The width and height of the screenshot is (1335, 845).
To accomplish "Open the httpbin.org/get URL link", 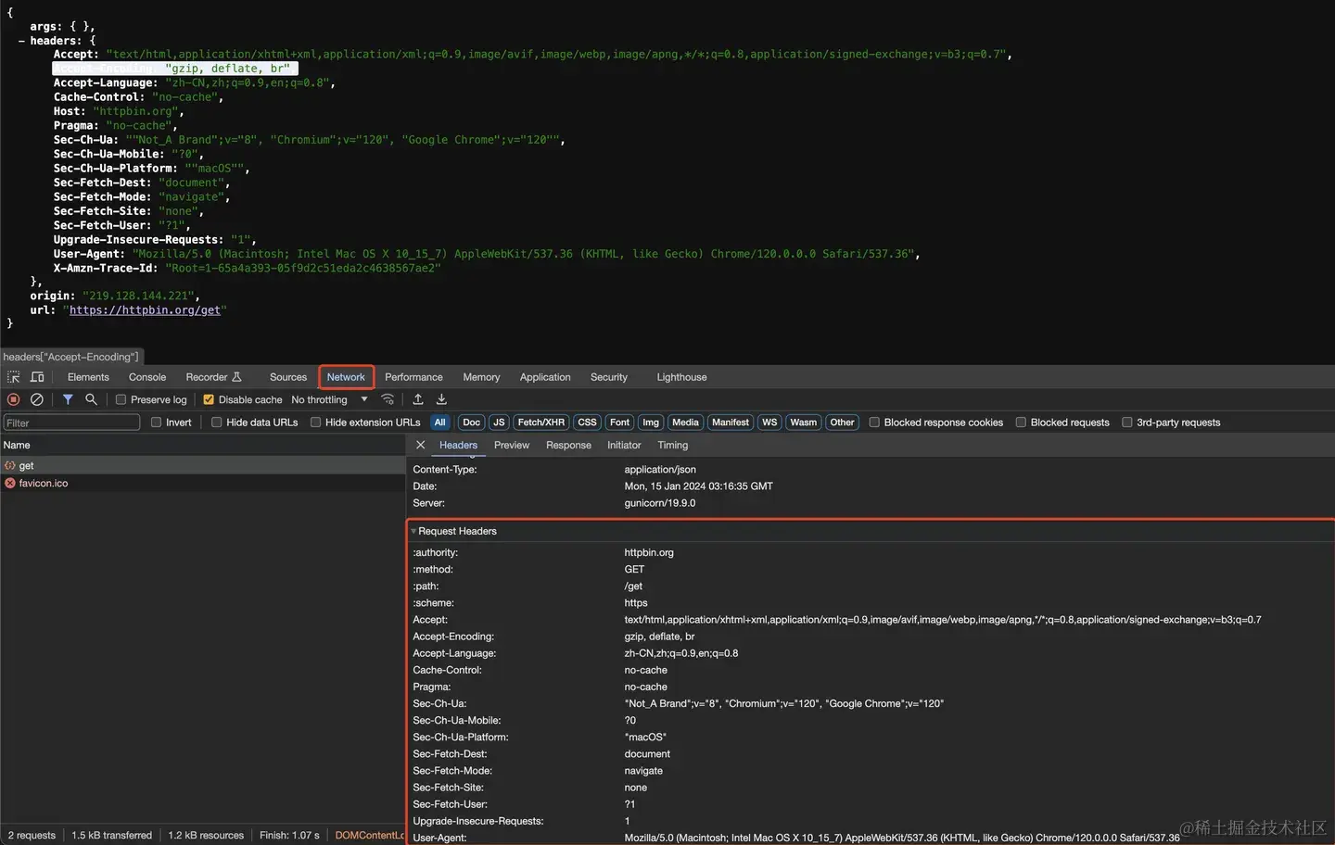I will coord(145,310).
